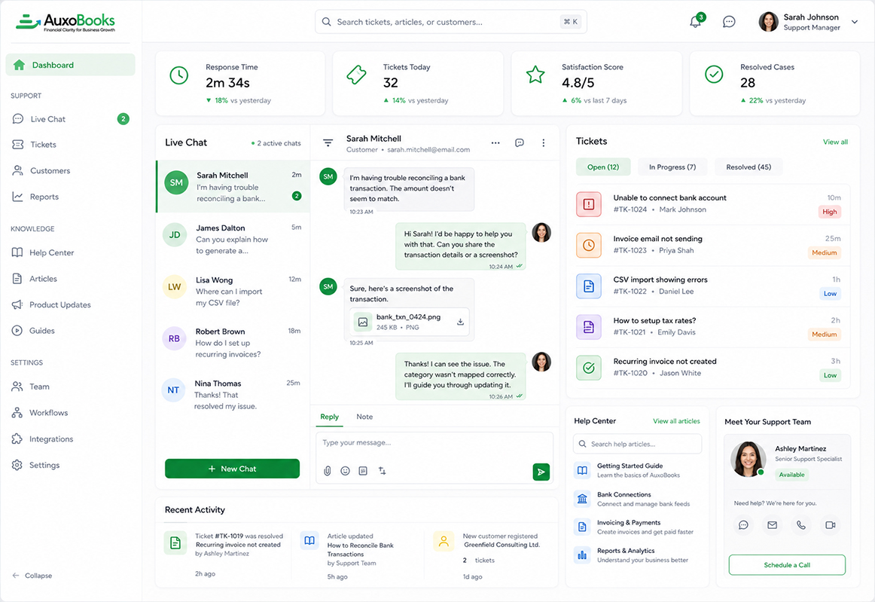Open the chat filter icon
875x602 pixels.
coord(328,143)
